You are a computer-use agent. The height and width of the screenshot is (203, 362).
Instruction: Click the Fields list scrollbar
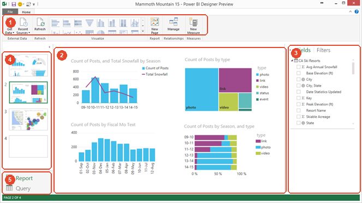353,68
